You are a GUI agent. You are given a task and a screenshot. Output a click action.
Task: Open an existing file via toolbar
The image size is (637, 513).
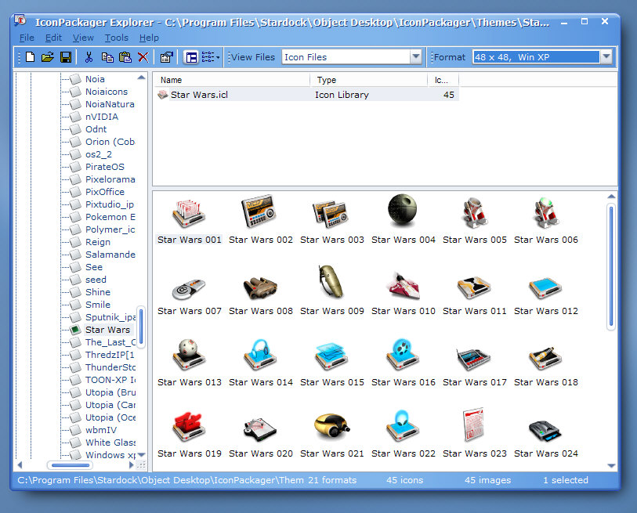(47, 57)
